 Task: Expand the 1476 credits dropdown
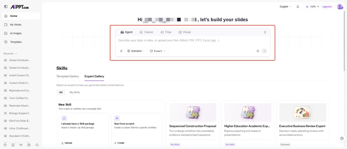(x=312, y=6)
